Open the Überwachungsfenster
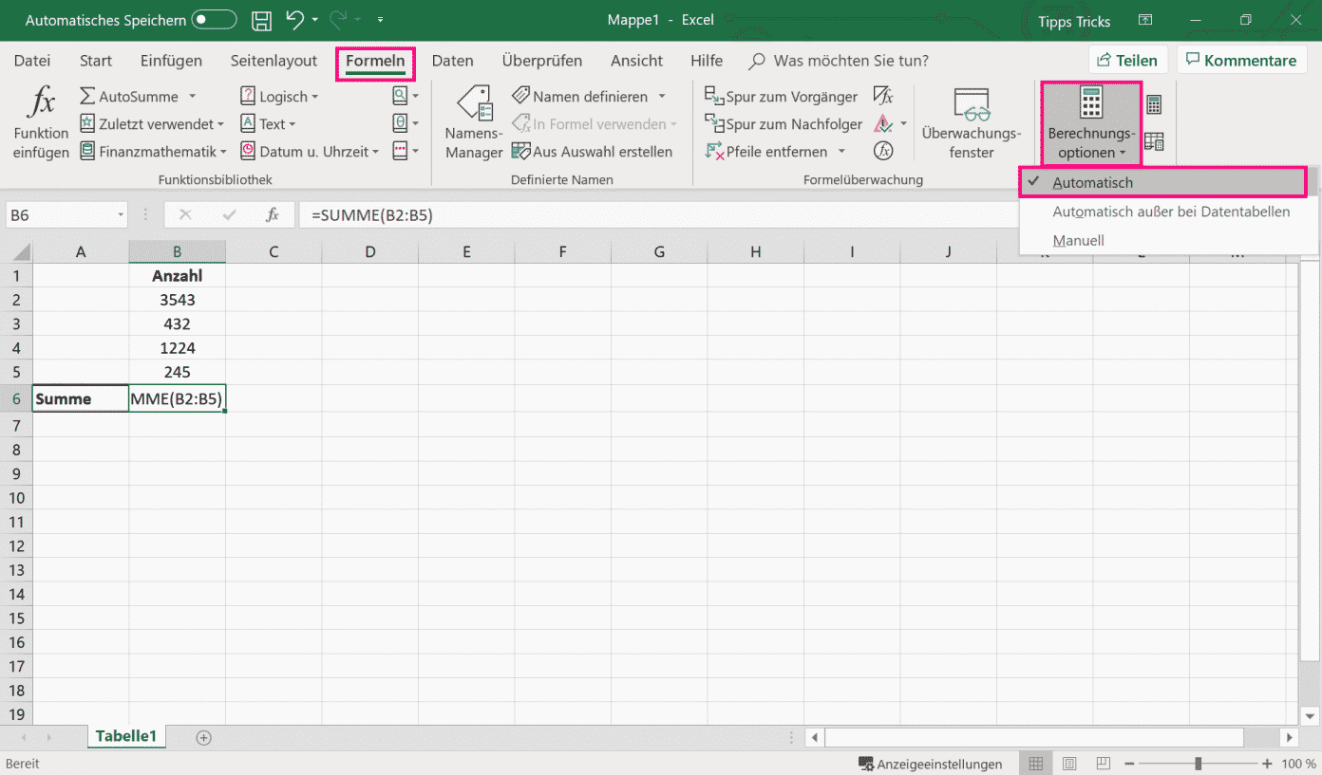This screenshot has width=1322, height=775. tap(971, 123)
